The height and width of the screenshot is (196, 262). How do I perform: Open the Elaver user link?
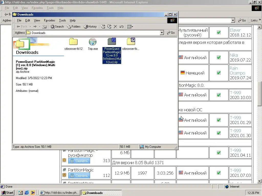pos(235,30)
